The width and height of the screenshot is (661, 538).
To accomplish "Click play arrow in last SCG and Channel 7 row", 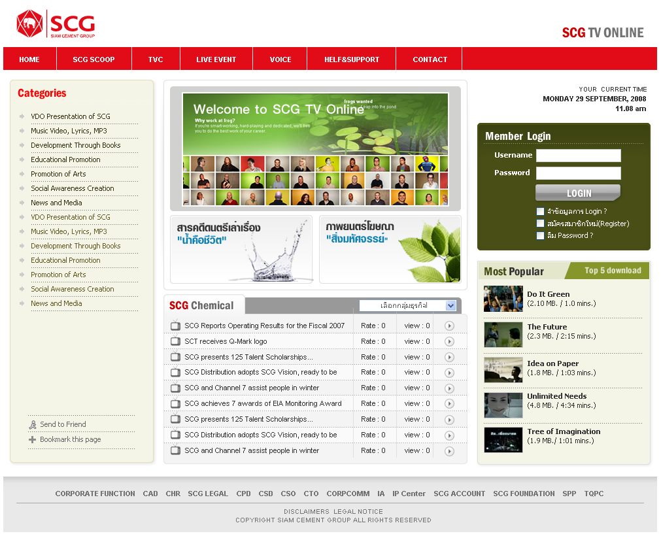I will coord(449,451).
